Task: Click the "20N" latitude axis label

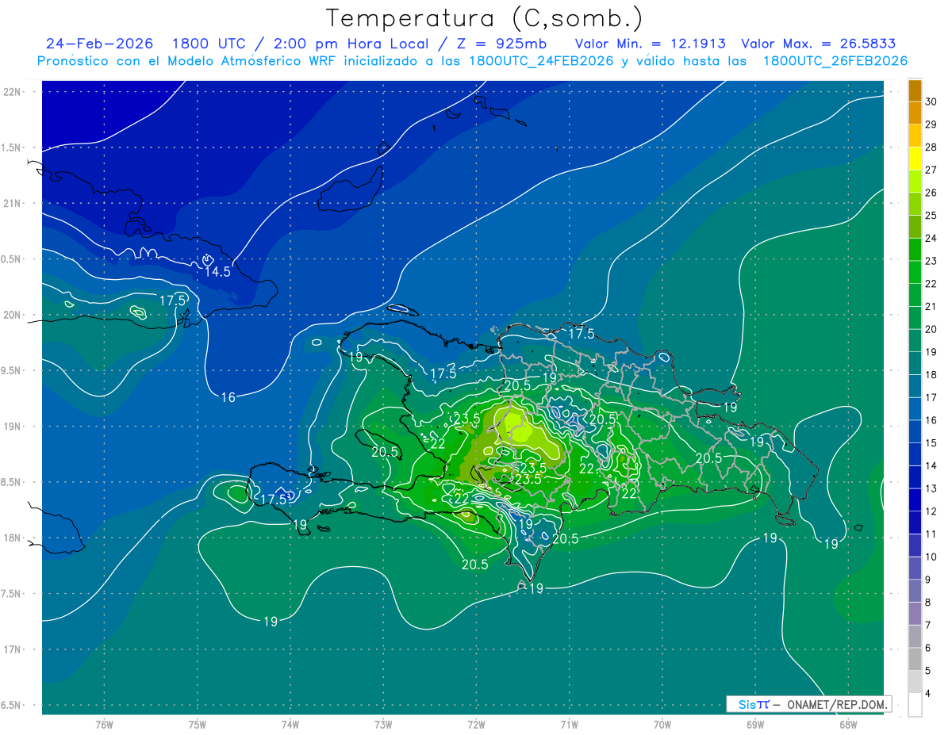Action: pos(12,315)
